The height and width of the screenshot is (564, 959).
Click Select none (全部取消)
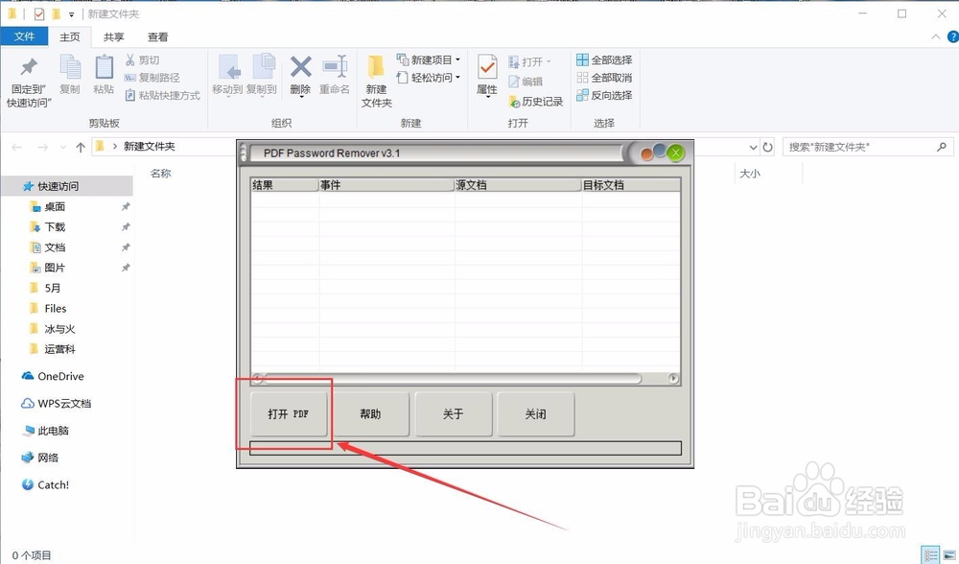604,78
